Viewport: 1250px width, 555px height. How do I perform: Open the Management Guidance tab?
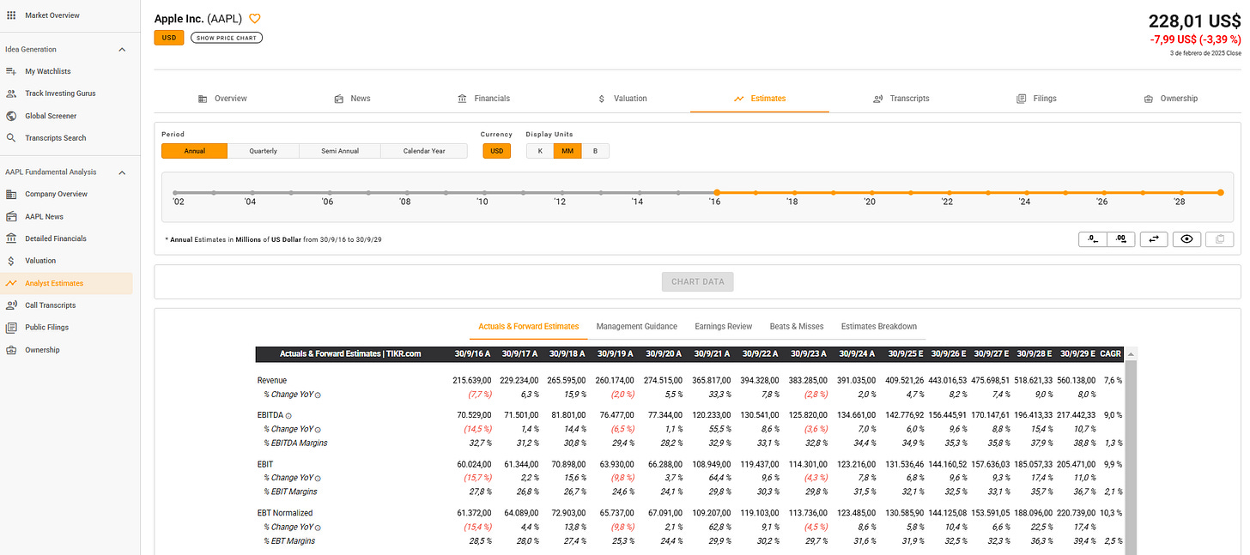[637, 327]
